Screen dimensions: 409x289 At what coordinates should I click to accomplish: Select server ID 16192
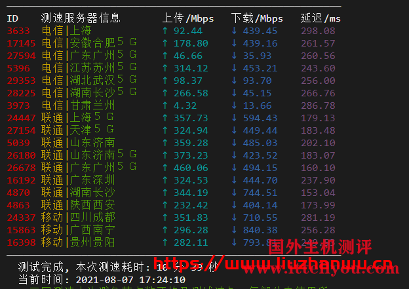point(21,180)
